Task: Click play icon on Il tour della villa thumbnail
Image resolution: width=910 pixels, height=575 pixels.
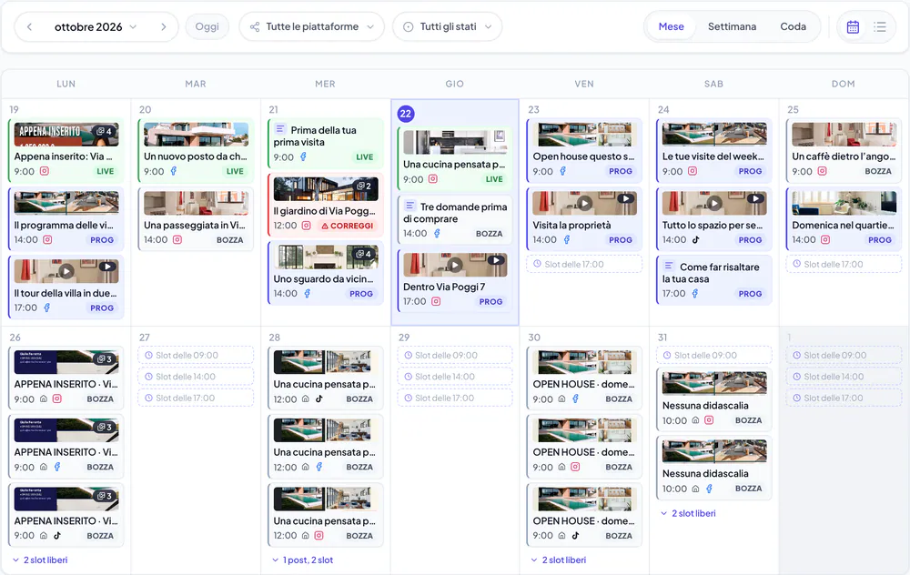Action: point(66,271)
